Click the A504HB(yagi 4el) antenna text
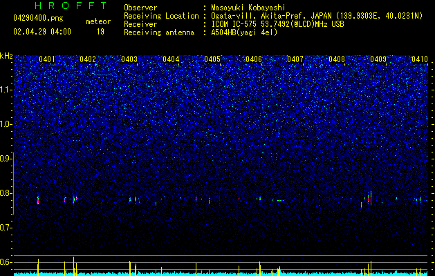435x276 pixels. pos(244,32)
